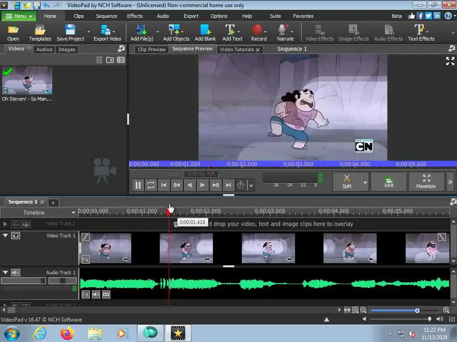
Task: Expand Video Track 2 triangle
Action: pyautogui.click(x=5, y=224)
